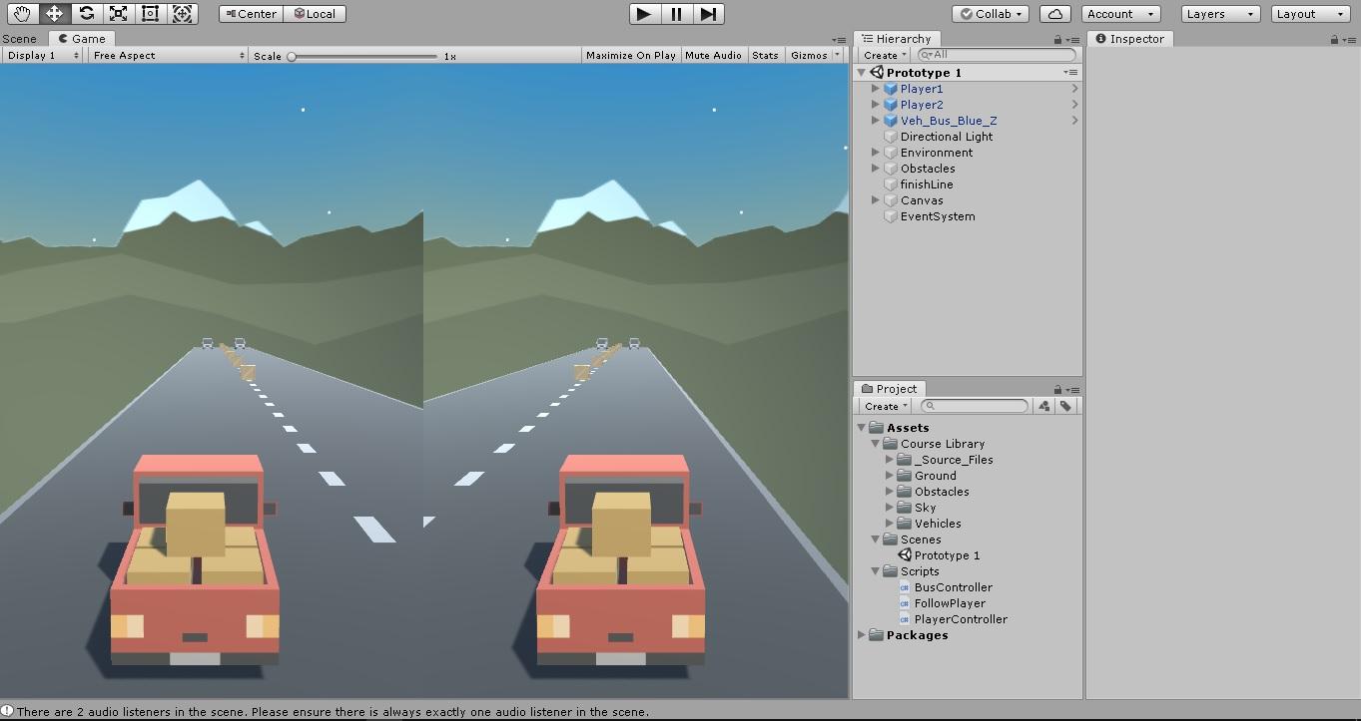Select the Hand tool in toolbar
The width and height of the screenshot is (1361, 721).
pyautogui.click(x=22, y=14)
